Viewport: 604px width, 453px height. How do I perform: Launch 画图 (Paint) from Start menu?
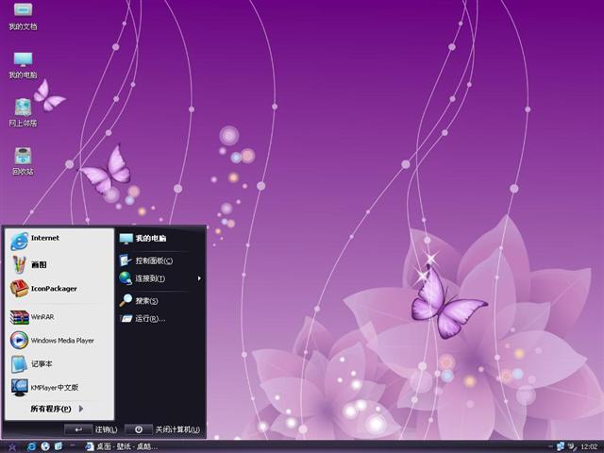[x=38, y=265]
